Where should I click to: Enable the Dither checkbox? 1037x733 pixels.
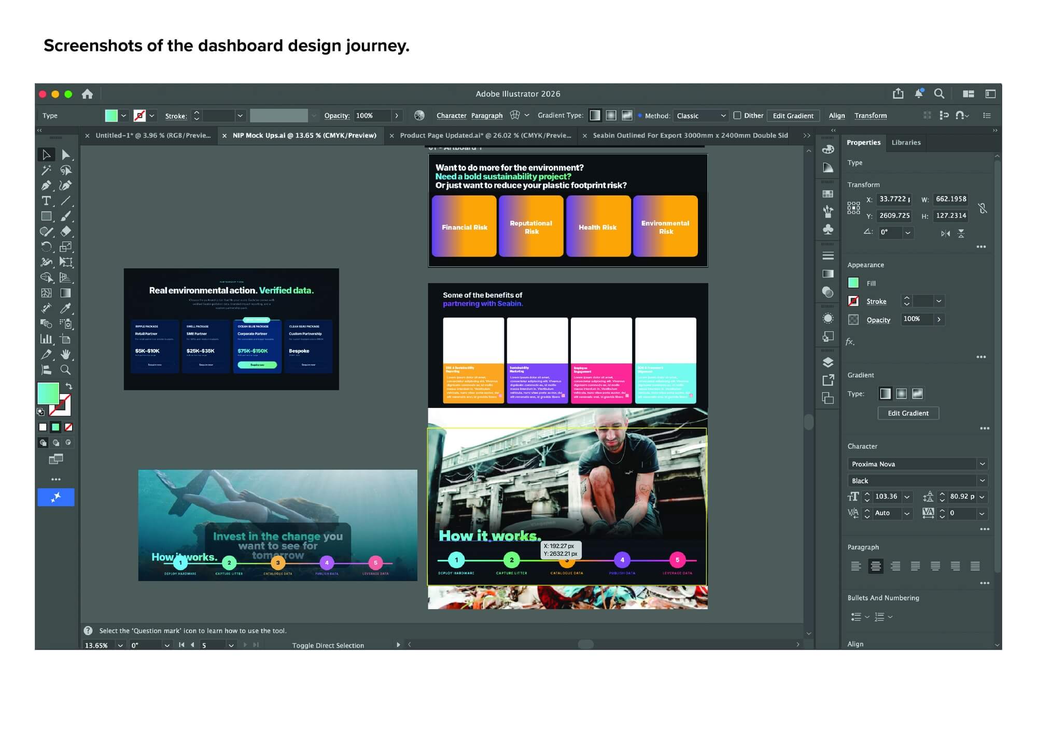737,115
